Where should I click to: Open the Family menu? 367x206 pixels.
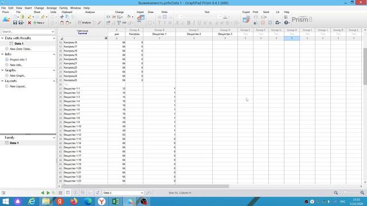click(x=64, y=8)
